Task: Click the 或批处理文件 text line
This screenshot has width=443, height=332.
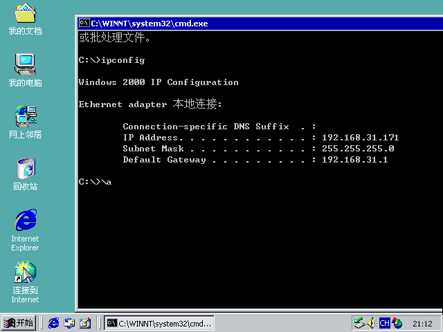Action: (114, 37)
